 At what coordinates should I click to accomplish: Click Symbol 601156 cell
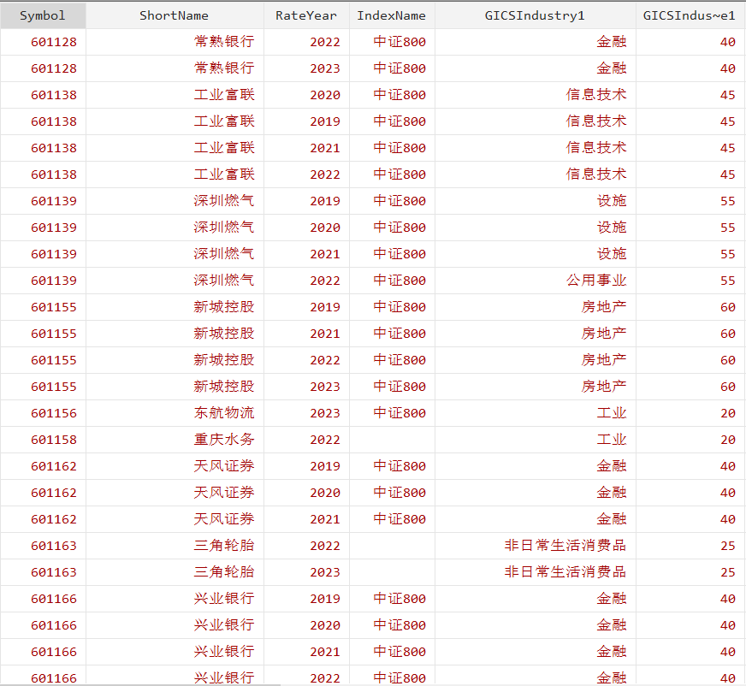43,413
